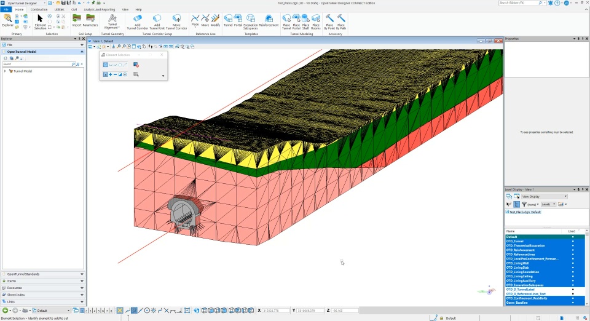
Task: Open the File backstage menu
Action: click(x=6, y=10)
